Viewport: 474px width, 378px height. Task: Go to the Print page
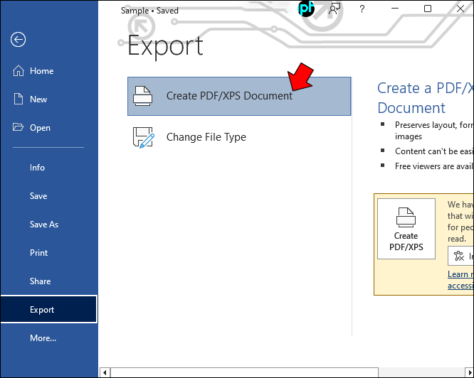[38, 253]
